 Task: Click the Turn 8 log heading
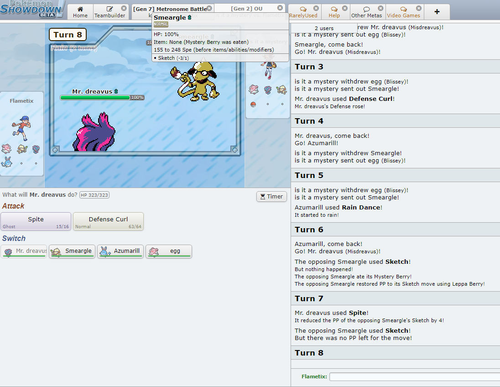(309, 353)
